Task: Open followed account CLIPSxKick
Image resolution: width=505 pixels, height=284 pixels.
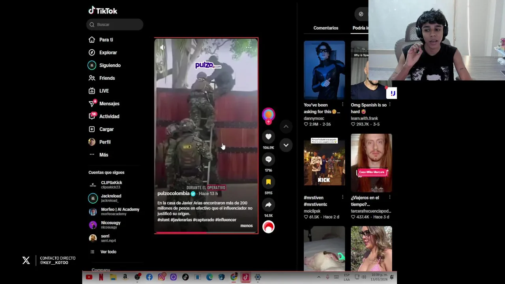Action: 106,185
